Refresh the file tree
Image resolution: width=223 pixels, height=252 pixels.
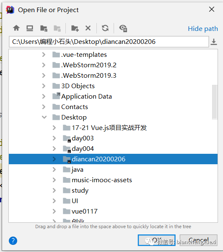(x=105, y=28)
